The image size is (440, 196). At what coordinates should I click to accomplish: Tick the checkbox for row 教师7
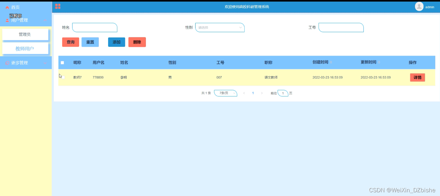63,77
